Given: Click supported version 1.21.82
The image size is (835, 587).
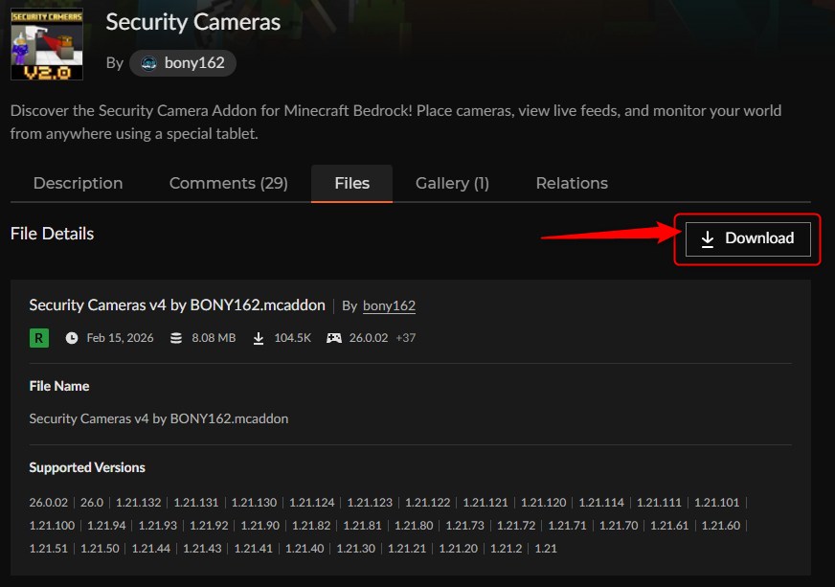Looking at the screenshot, I should click(x=311, y=525).
